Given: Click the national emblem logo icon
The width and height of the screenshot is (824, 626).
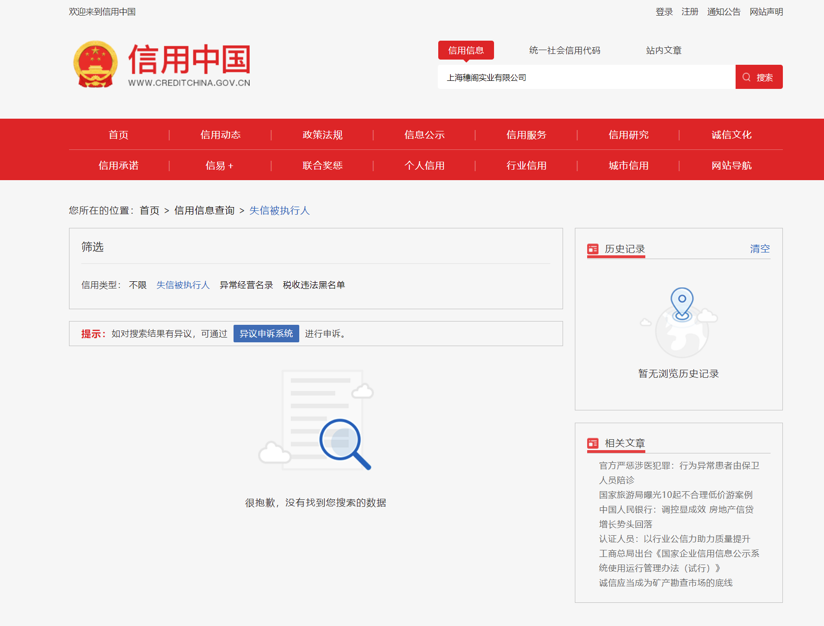Looking at the screenshot, I should point(95,64).
